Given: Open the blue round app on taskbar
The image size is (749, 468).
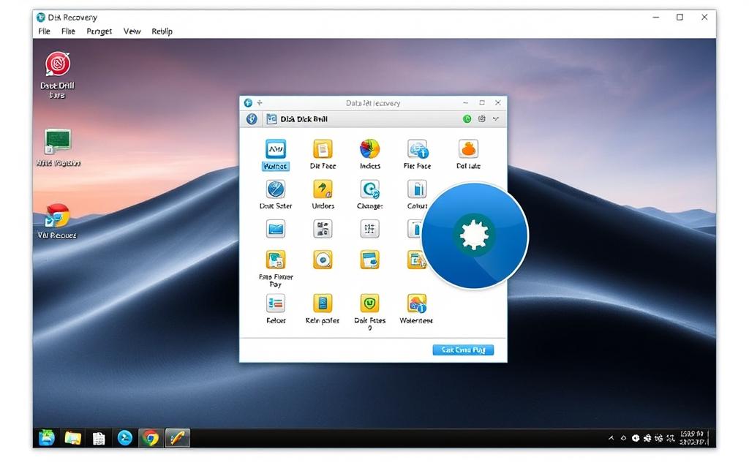Looking at the screenshot, I should (x=124, y=438).
